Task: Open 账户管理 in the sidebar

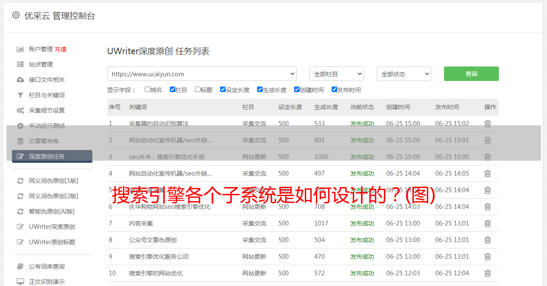Action: point(41,49)
